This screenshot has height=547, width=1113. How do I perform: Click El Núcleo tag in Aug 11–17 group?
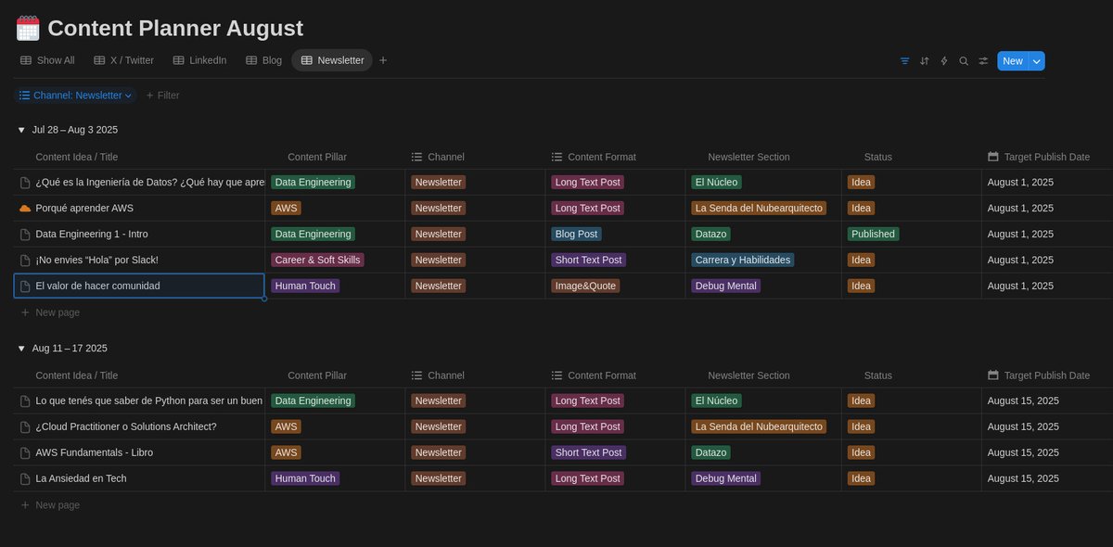(x=717, y=401)
